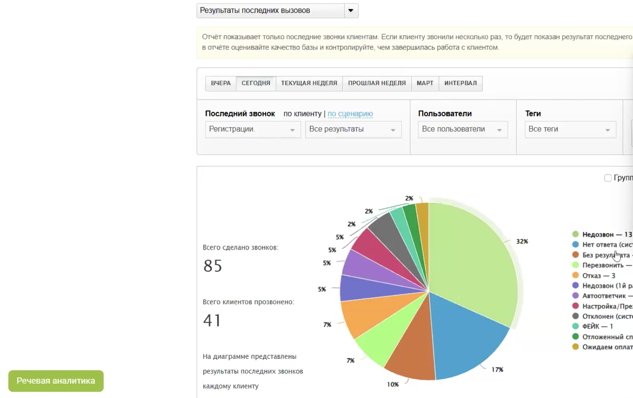633x398 pixels.
Task: Choose the МАРТ period tab
Action: click(425, 83)
